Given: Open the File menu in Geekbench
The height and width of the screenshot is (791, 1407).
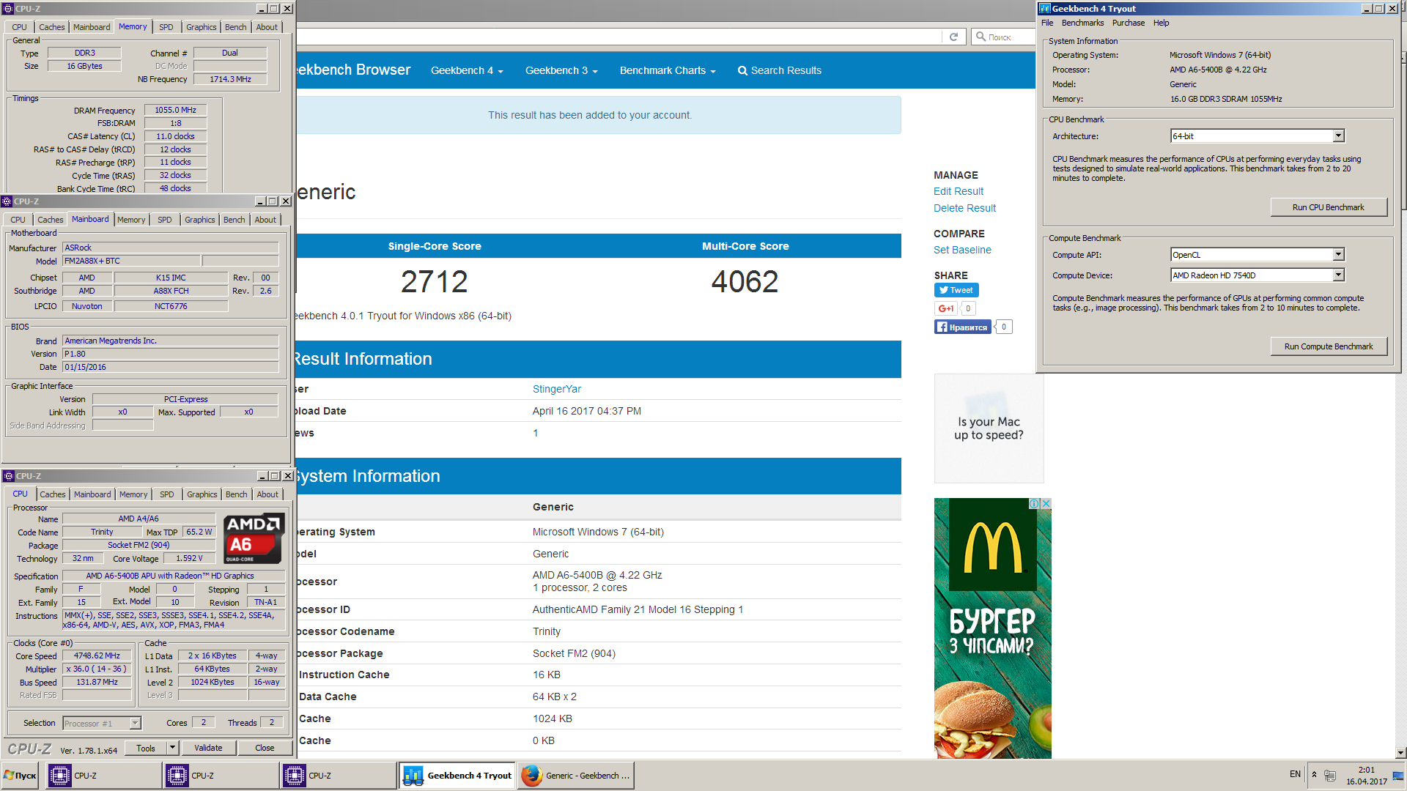Looking at the screenshot, I should pos(1047,23).
